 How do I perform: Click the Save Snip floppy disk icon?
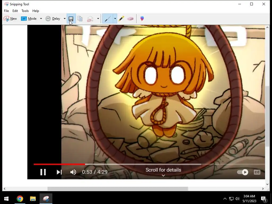tap(71, 19)
